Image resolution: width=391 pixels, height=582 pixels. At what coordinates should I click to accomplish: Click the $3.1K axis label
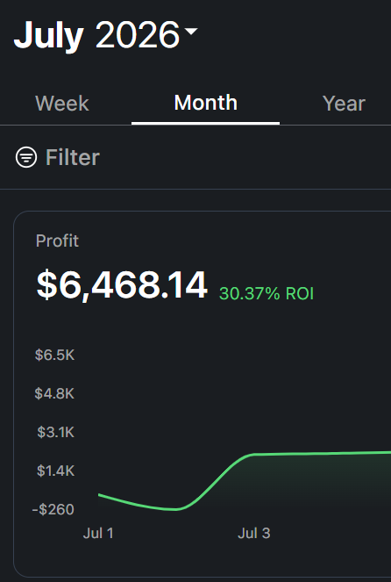point(55,433)
